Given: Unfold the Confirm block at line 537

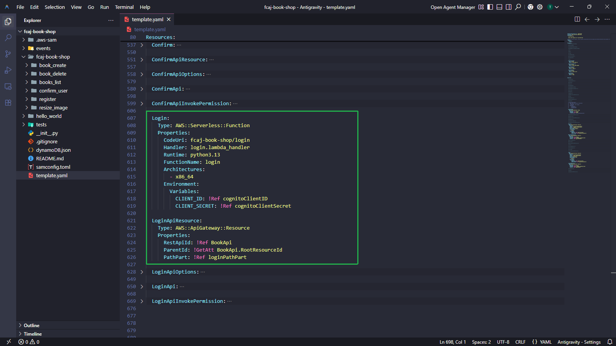Looking at the screenshot, I should pos(142,45).
